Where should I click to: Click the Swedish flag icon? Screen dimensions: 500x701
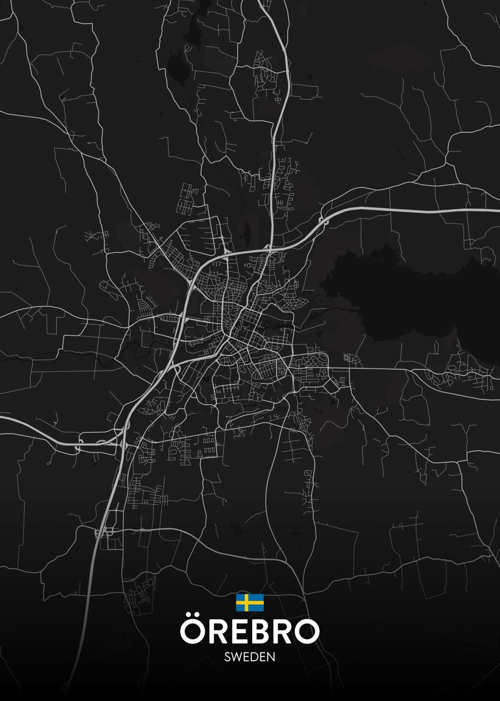[x=250, y=602]
